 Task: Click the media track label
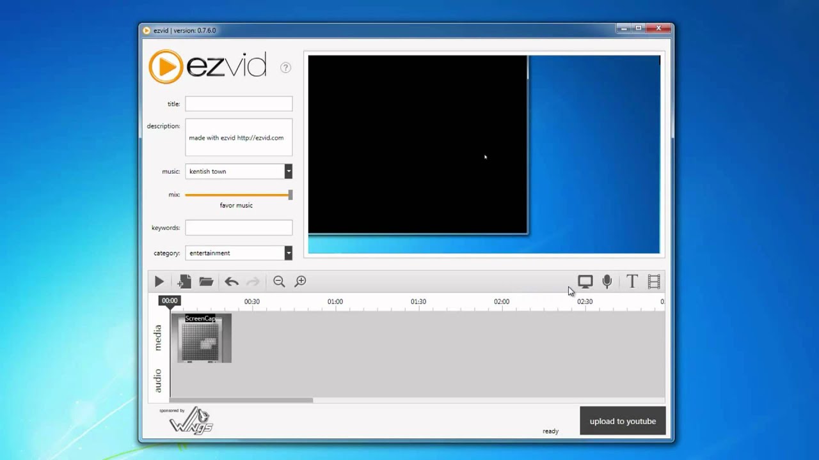pyautogui.click(x=158, y=338)
